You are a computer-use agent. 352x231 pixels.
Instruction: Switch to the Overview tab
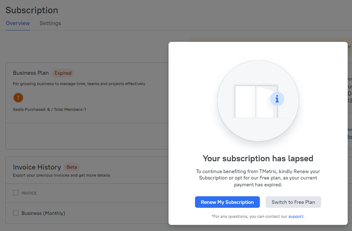18,23
